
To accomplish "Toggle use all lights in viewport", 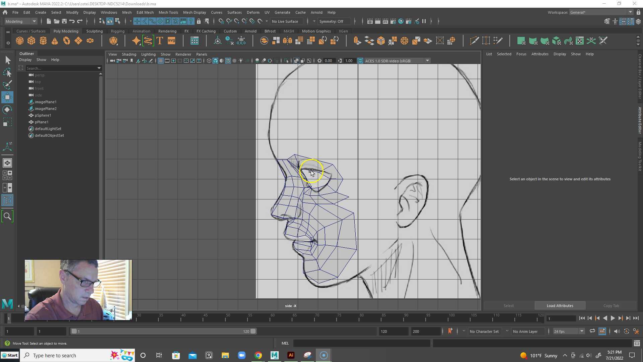I will click(x=241, y=61).
